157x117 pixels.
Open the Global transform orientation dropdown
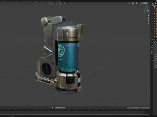pos(52,3)
